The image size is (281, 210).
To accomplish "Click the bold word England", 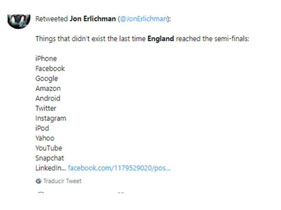I will click(x=160, y=39).
